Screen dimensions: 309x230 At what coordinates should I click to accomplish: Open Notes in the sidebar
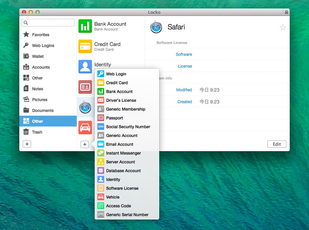click(48, 89)
